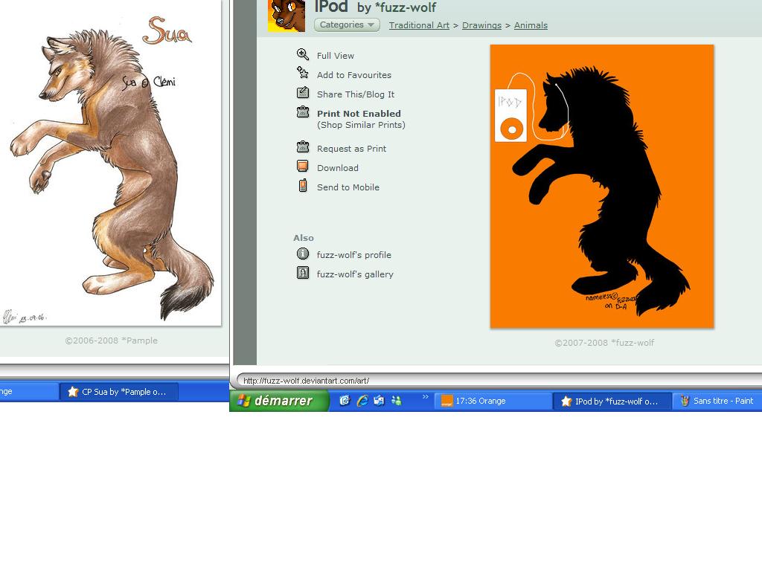Open fuzz-wolf's gallery icon
The image size is (762, 571).
tap(303, 273)
